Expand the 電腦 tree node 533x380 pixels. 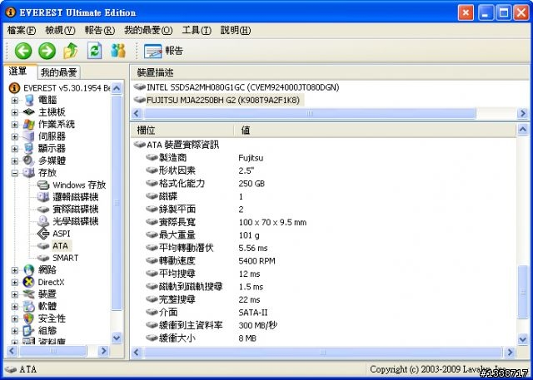[15, 100]
